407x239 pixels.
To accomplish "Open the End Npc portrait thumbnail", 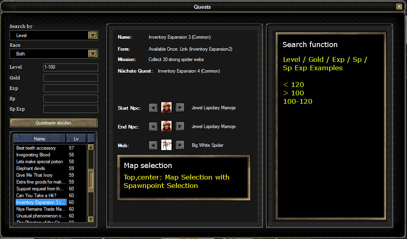I will click(x=166, y=126).
